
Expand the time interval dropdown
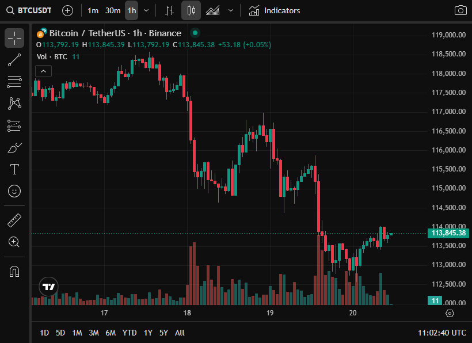146,10
